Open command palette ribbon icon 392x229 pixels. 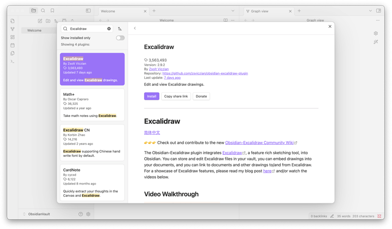(x=13, y=62)
